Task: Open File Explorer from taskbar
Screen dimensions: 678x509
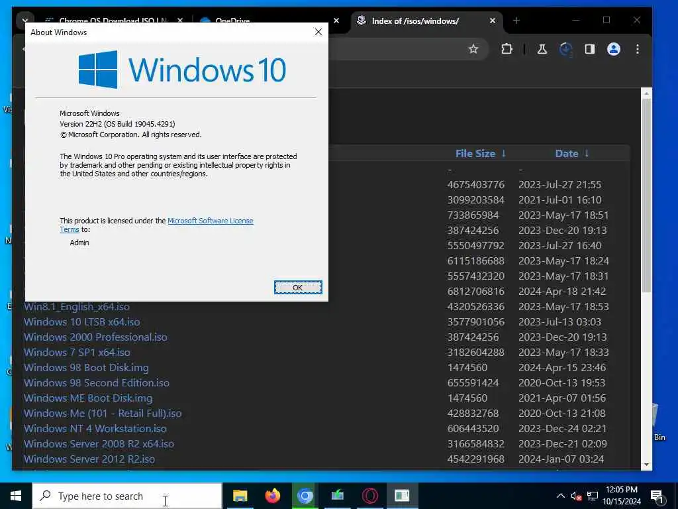Action: (240, 496)
